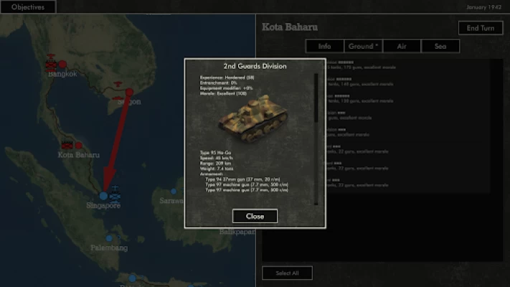Viewport: 510px width, 287px height.
Task: Click the blue Singapore city marker
Action: (103, 196)
